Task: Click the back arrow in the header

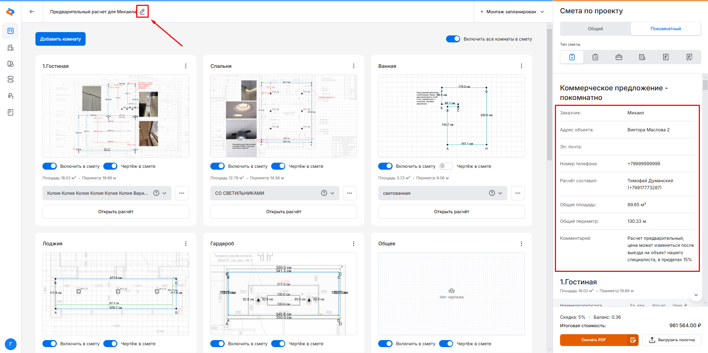Action: click(x=32, y=11)
